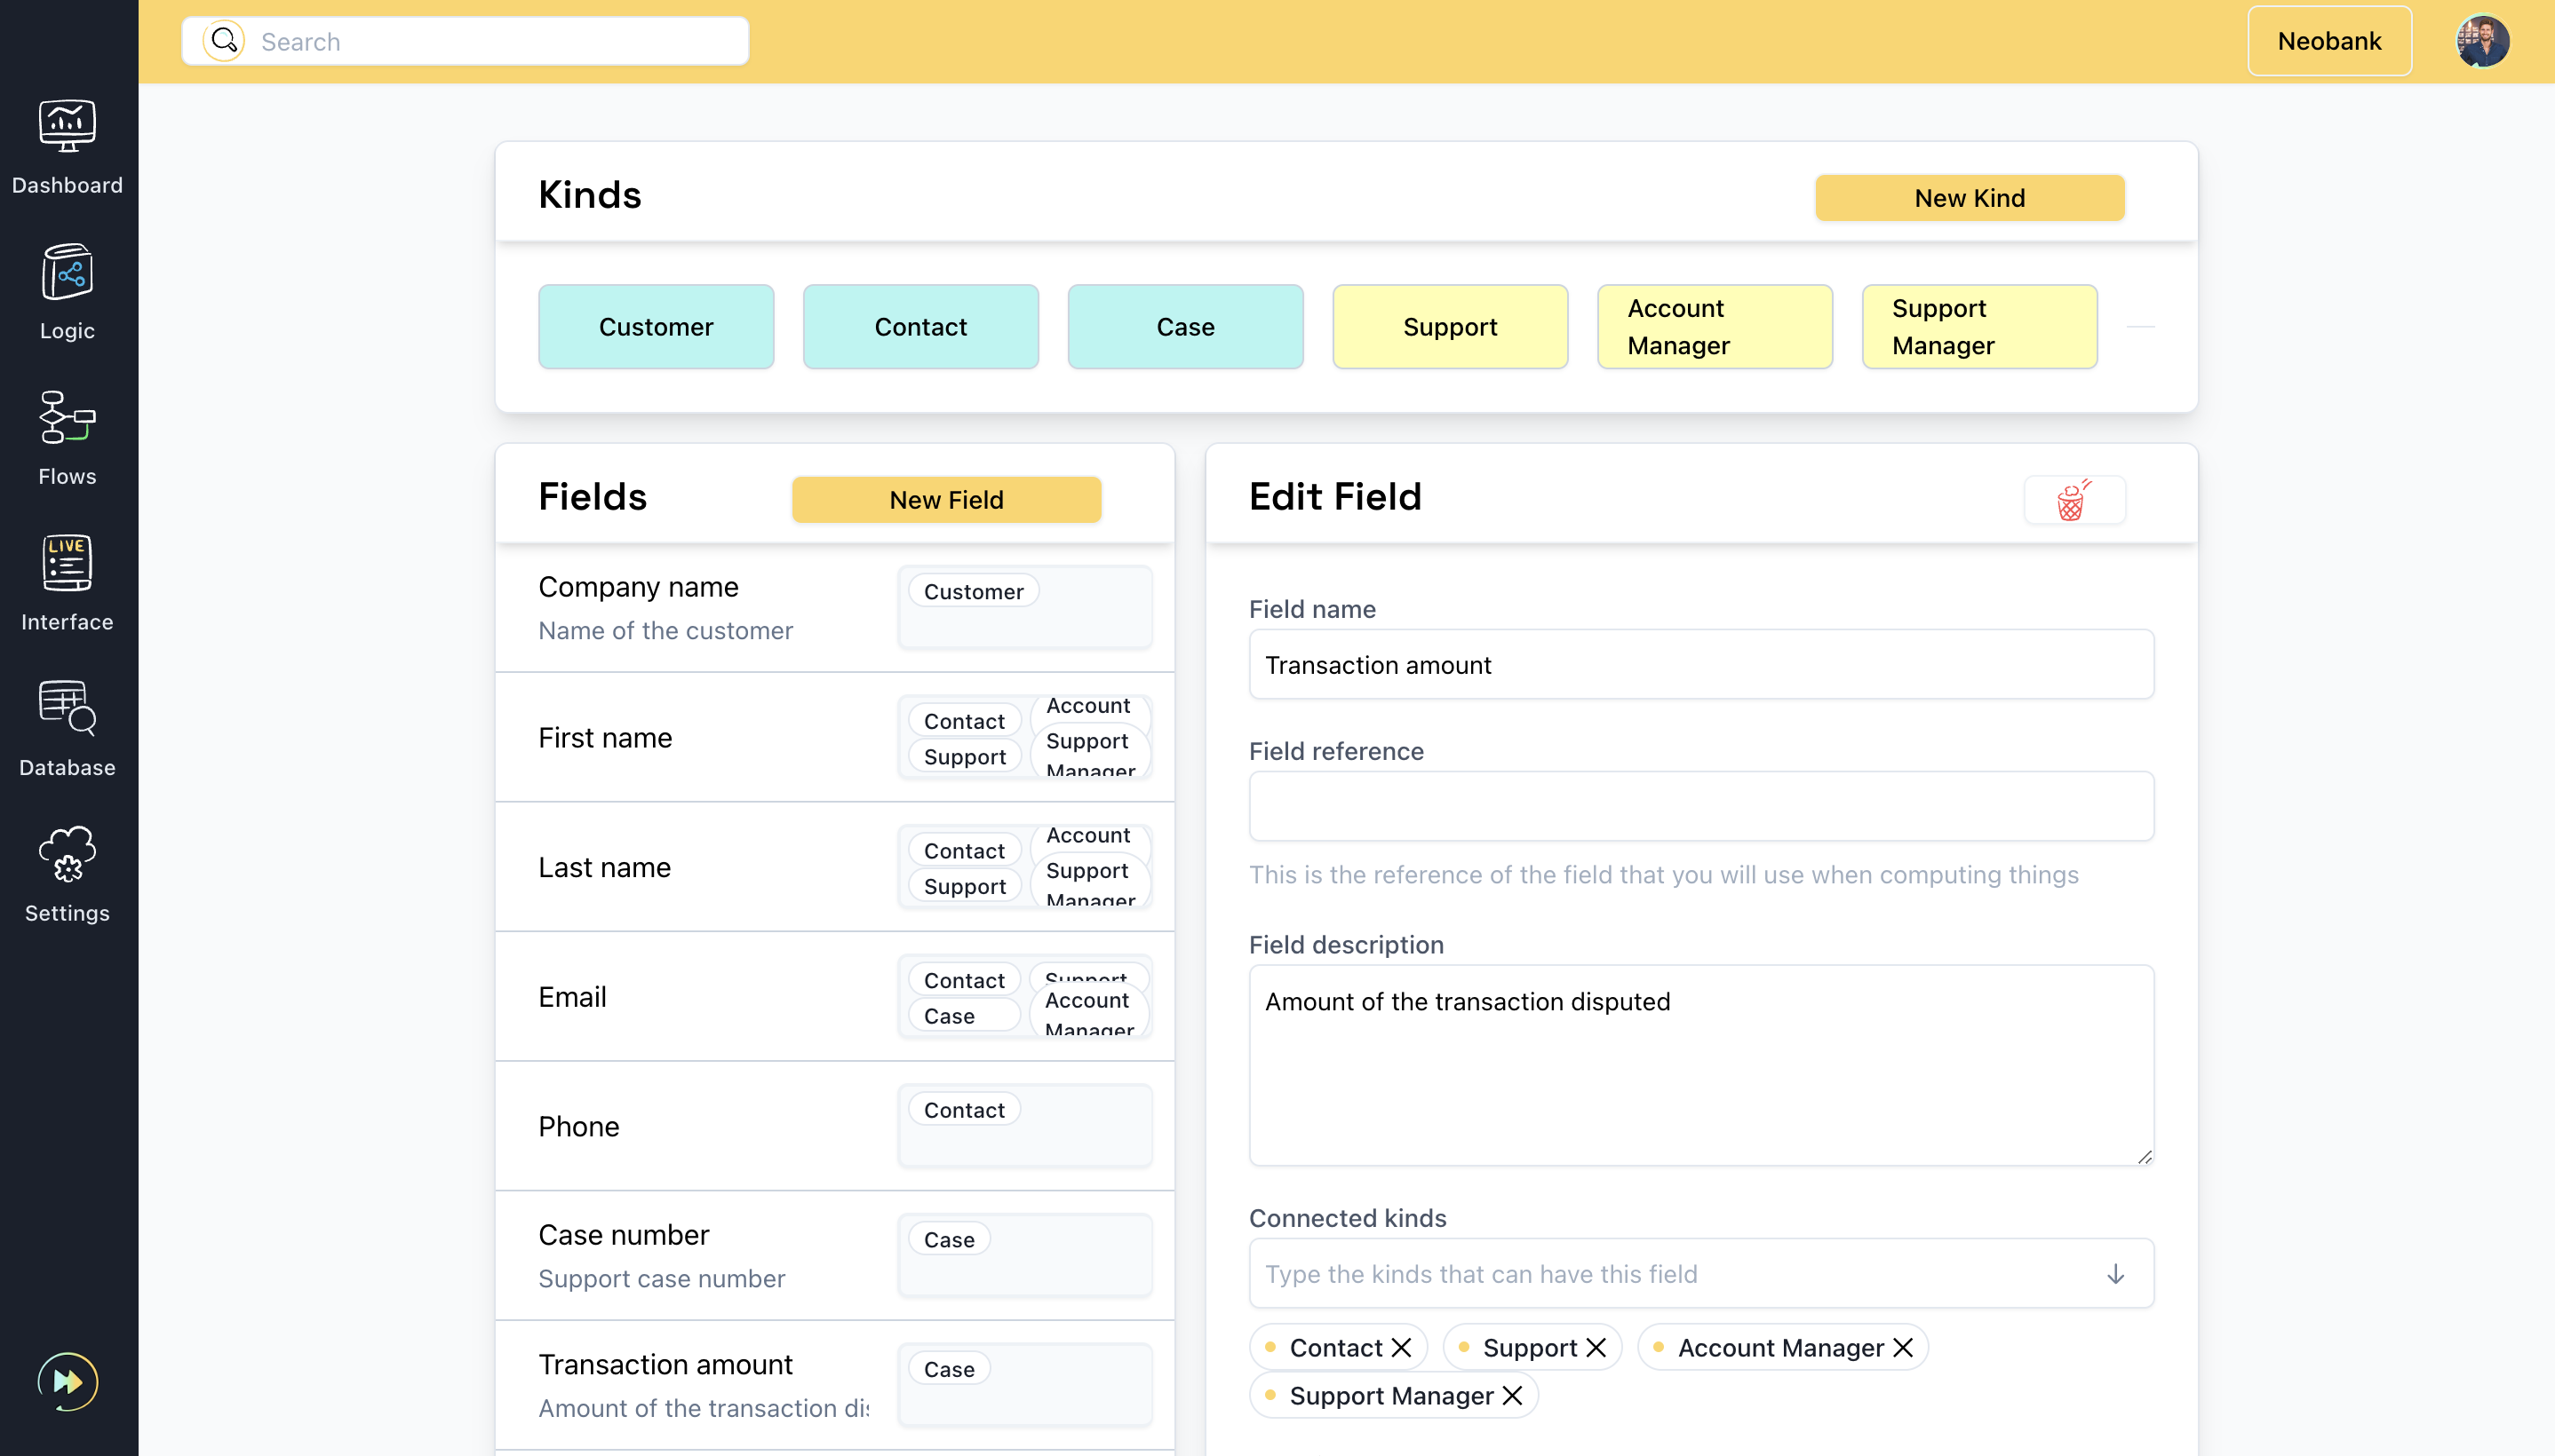Go to the Flows icon

coord(67,418)
